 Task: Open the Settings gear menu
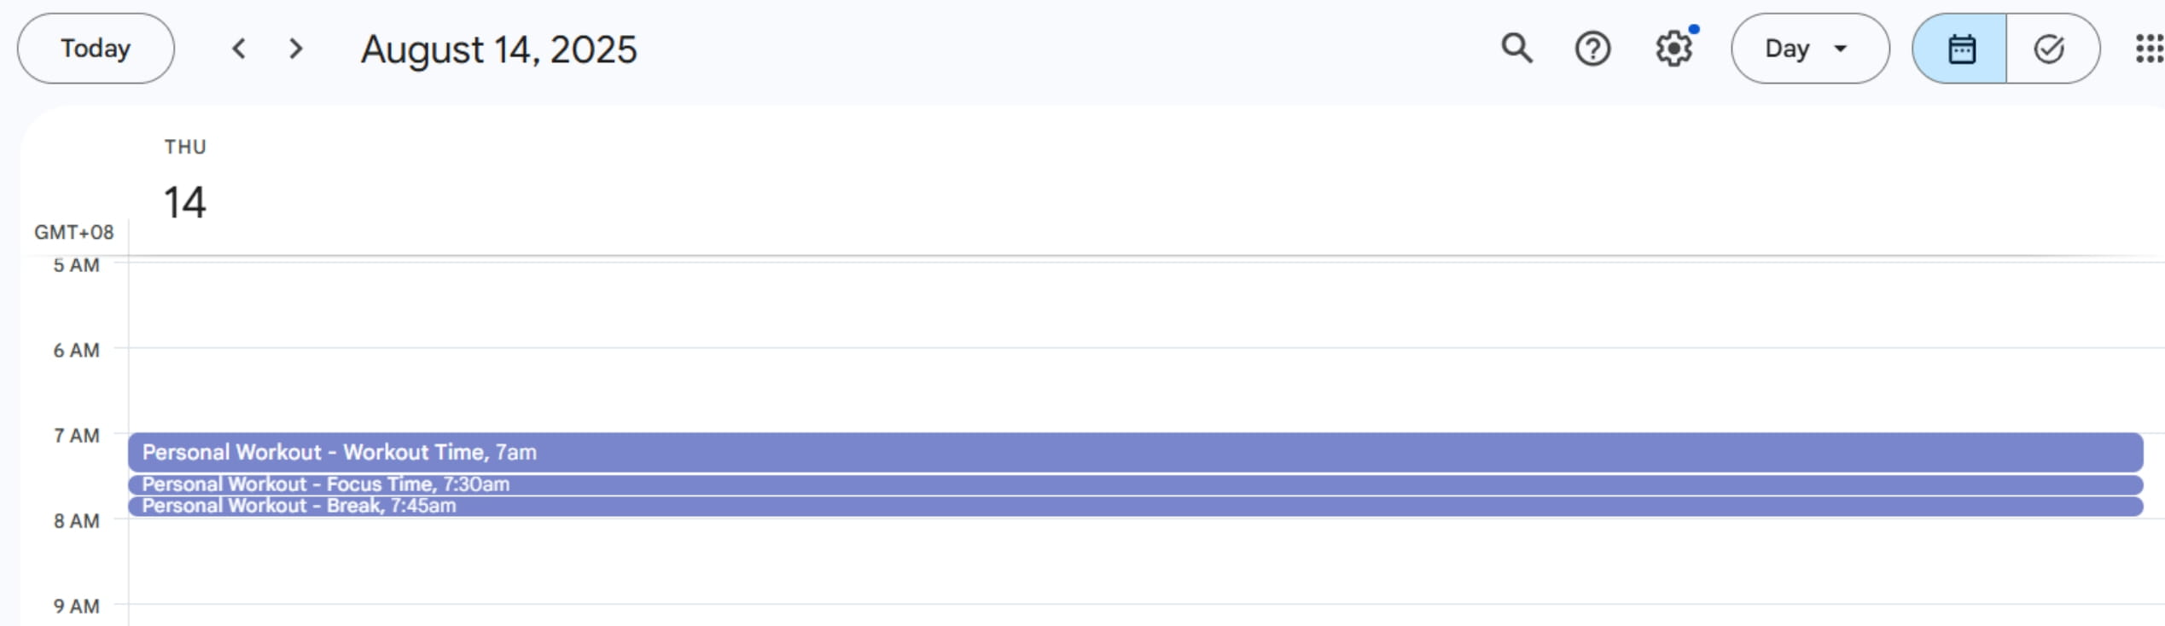(x=1673, y=49)
